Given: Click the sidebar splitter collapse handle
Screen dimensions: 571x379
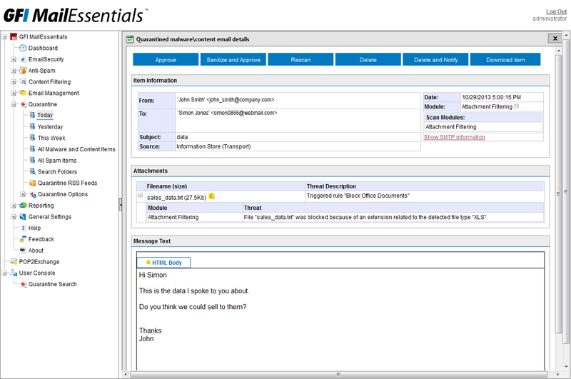Looking at the screenshot, I should (x=121, y=205).
